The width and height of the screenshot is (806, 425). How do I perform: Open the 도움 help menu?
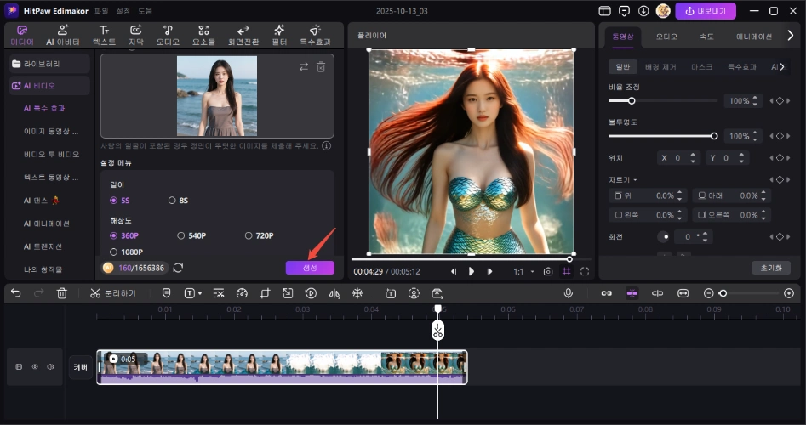pos(145,11)
